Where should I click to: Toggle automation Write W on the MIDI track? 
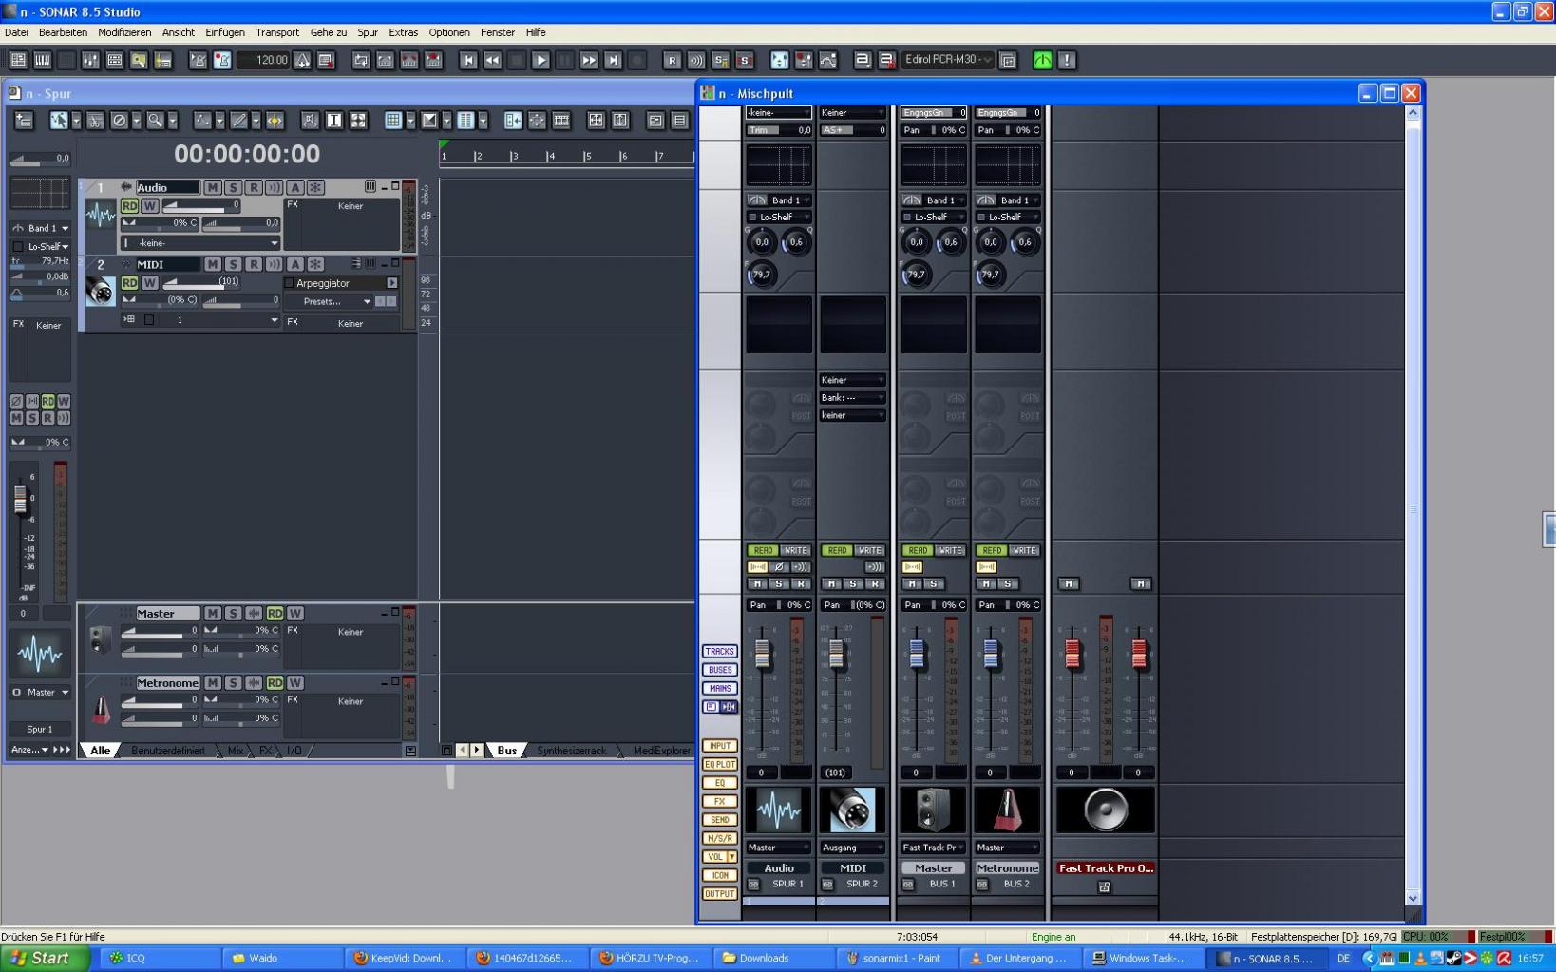pos(149,282)
